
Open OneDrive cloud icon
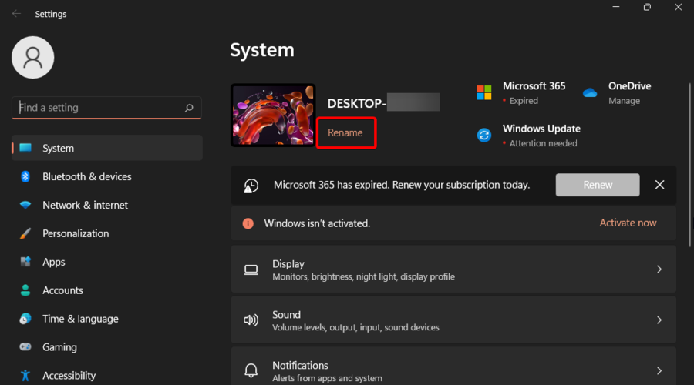[x=590, y=92]
